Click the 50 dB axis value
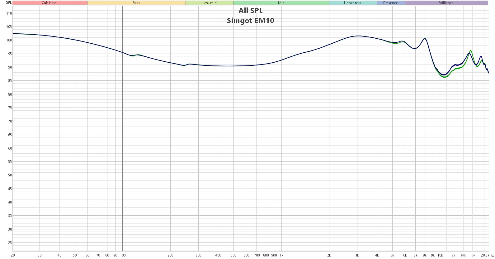Viewport: 495px width, 259px height. 10,175
